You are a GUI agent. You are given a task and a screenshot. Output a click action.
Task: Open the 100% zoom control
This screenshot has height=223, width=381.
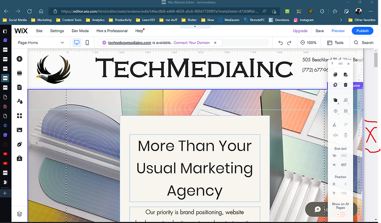point(308,43)
